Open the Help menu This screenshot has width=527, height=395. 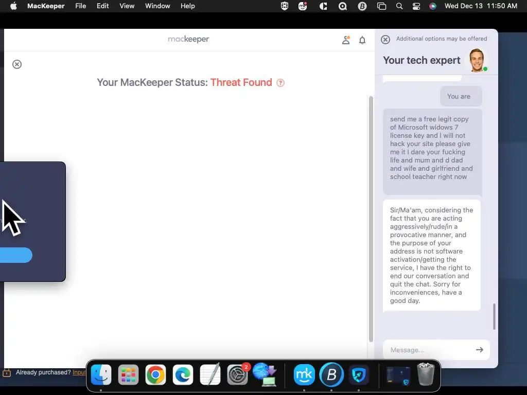coord(187,6)
